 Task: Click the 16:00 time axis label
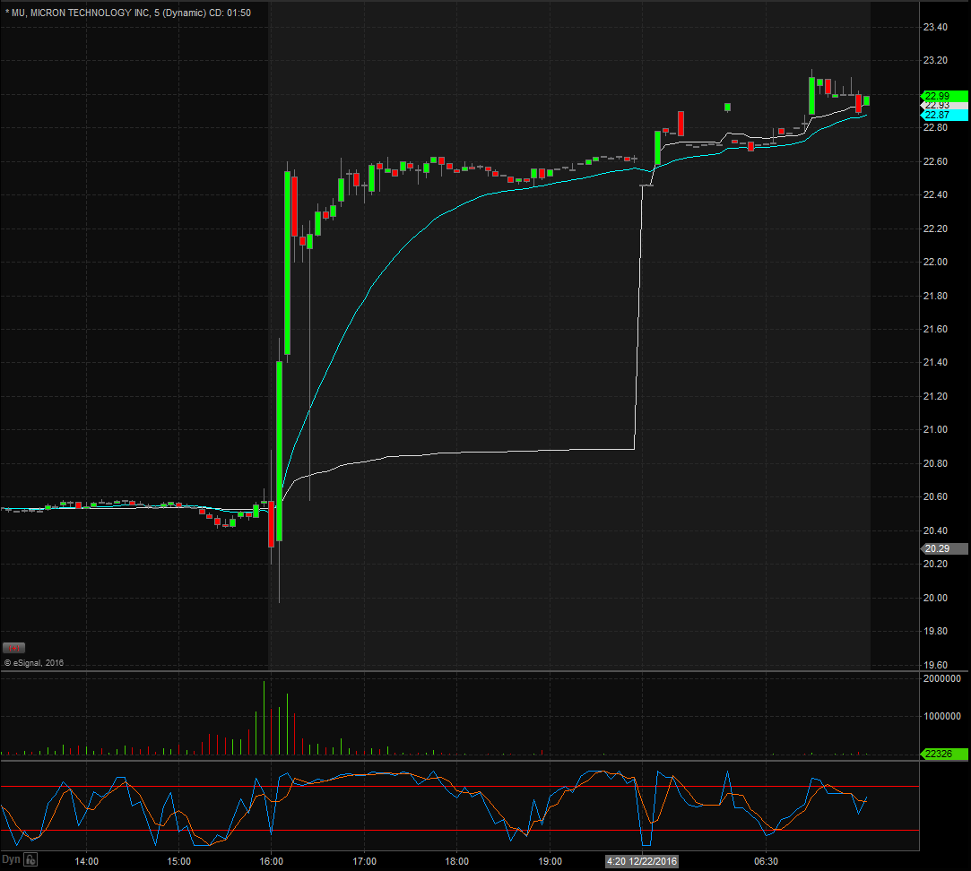click(x=272, y=861)
